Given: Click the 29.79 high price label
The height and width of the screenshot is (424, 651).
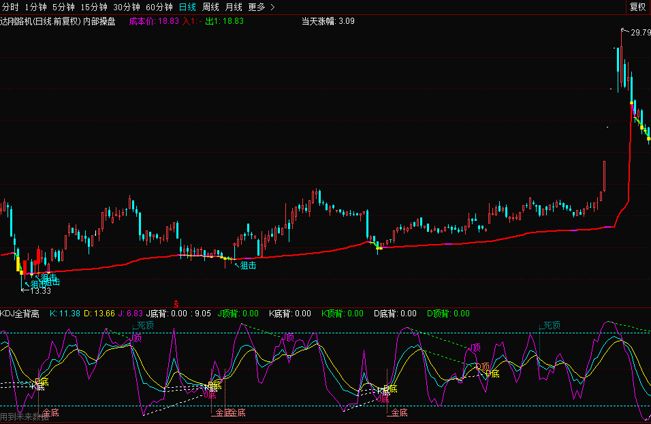Looking at the screenshot, I should point(641,33).
